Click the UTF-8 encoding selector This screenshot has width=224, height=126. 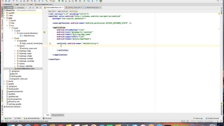click(193, 121)
